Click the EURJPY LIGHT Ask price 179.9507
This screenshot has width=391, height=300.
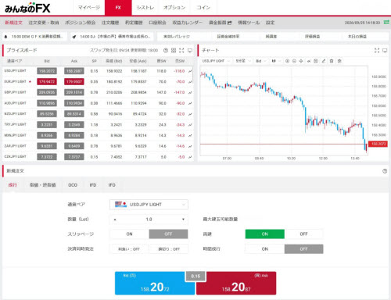pyautogui.click(x=74, y=82)
